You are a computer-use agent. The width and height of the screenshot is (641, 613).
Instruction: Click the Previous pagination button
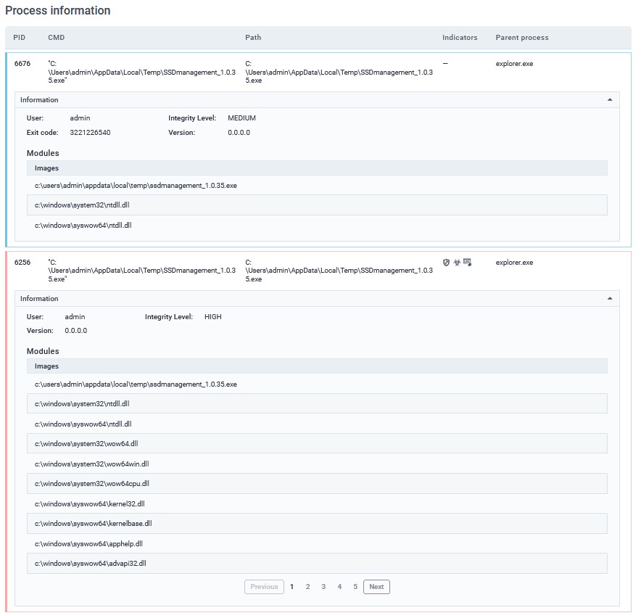(264, 587)
